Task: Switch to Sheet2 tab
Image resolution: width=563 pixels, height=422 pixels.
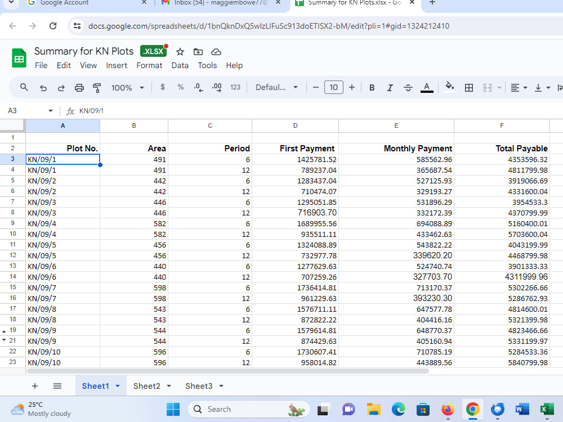Action: 146,386
